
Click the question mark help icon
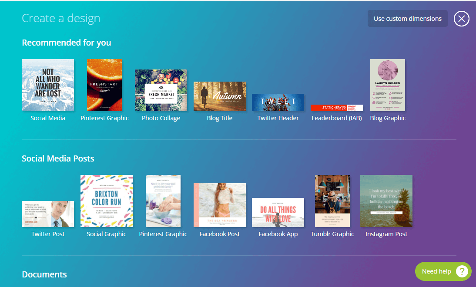462,271
